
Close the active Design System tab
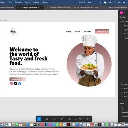pos(41,7)
